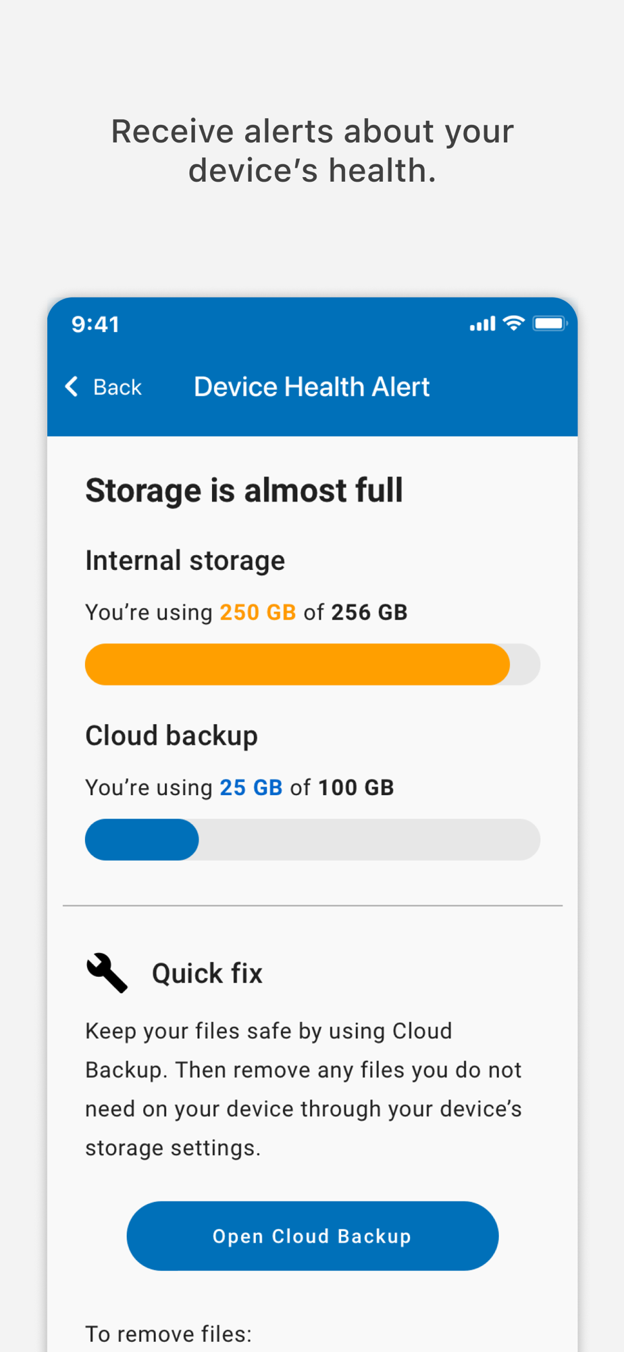Tap the Wi-Fi status icon
The height and width of the screenshot is (1352, 624).
514,324
